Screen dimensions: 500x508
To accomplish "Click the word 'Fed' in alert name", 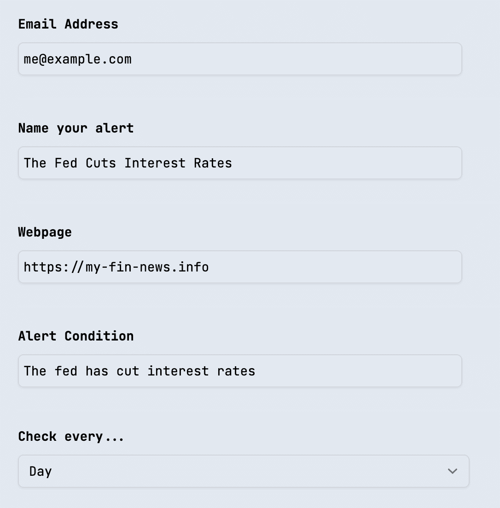I will coord(66,163).
